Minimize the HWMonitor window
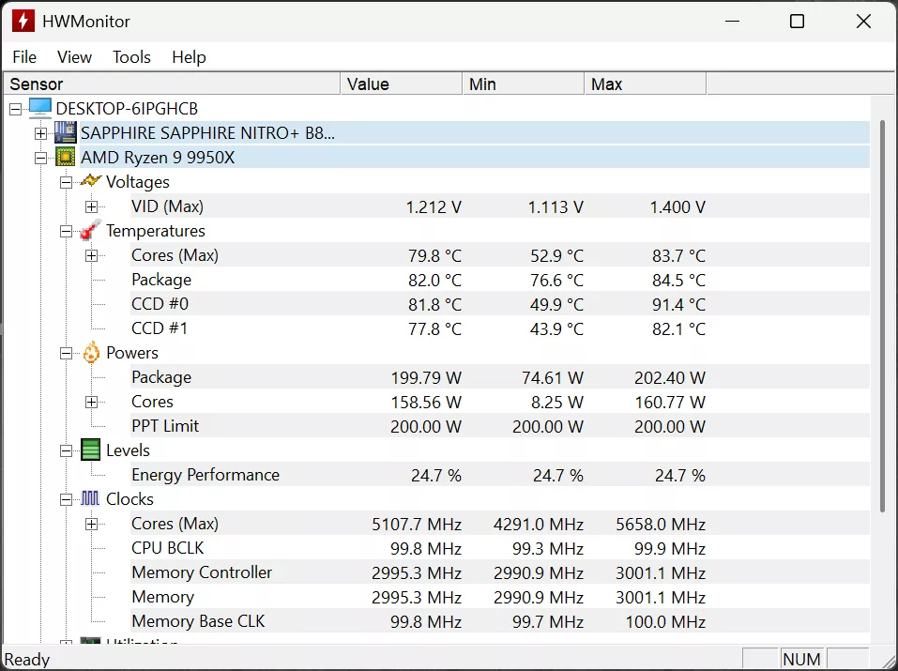 (x=733, y=22)
